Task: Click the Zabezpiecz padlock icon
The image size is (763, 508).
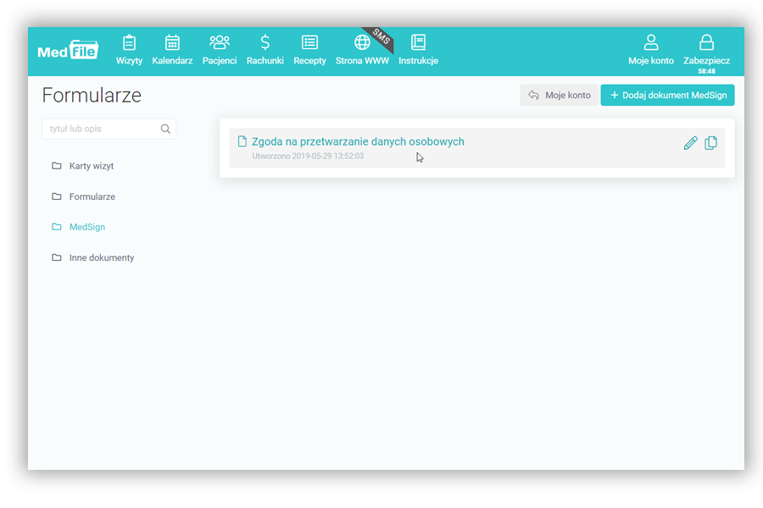Action: pos(706,43)
